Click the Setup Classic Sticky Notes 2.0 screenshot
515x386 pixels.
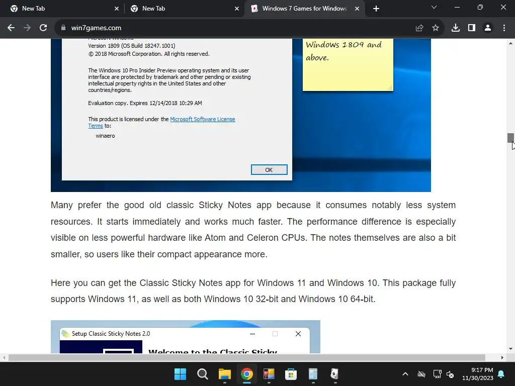click(185, 337)
